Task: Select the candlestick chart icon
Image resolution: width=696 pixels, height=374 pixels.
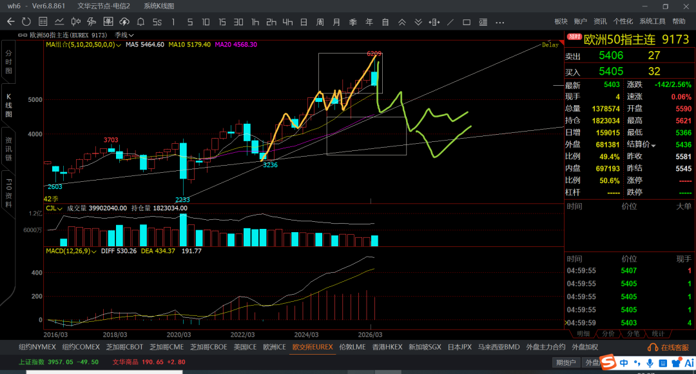Action: point(75,22)
